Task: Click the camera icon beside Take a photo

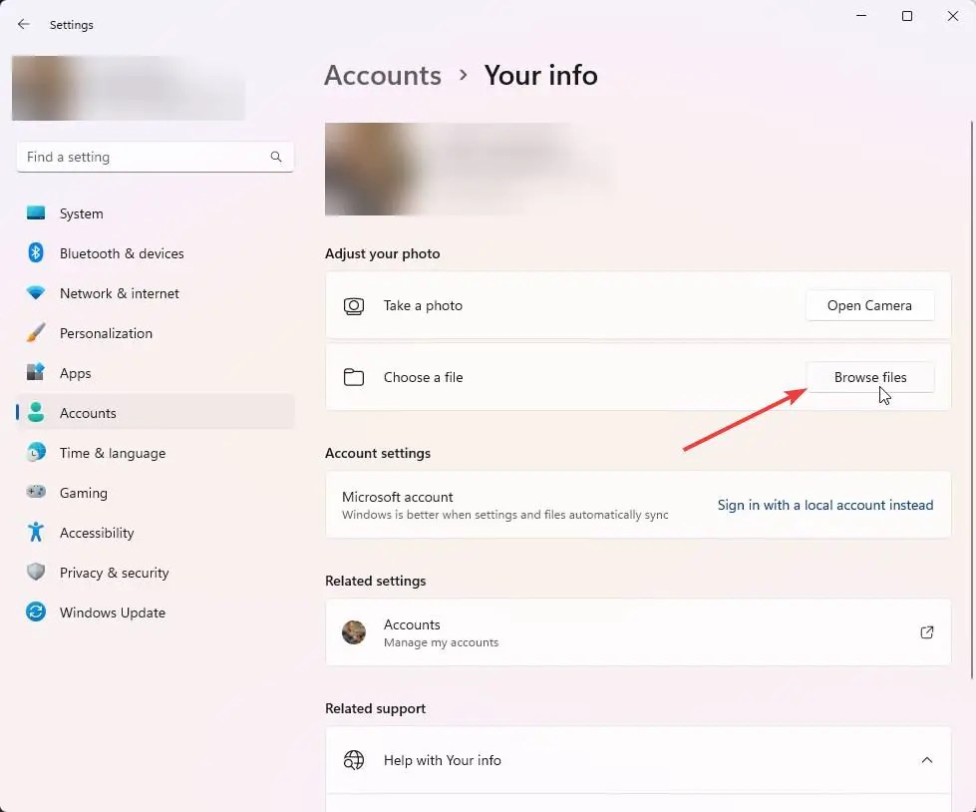Action: [354, 305]
